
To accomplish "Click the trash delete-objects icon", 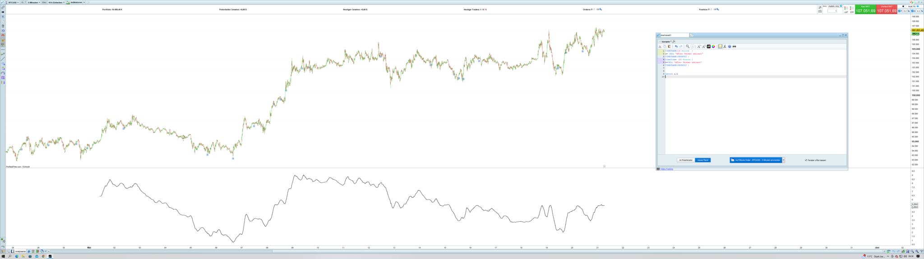I will [3, 26].
